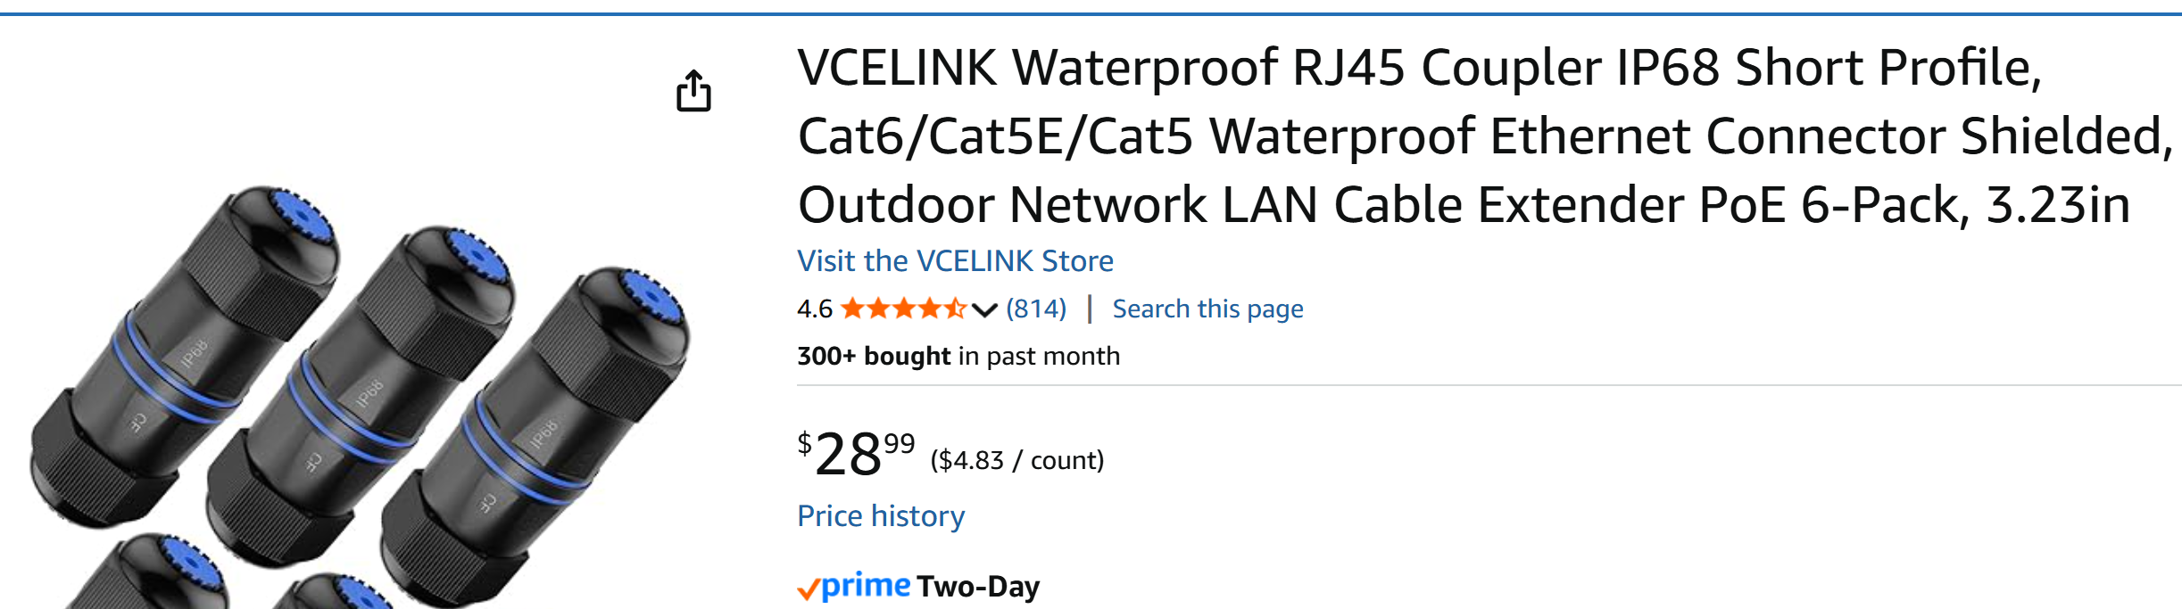Click the $4.83 per count unit price
This screenshot has width=2182, height=609.
pos(1016,460)
